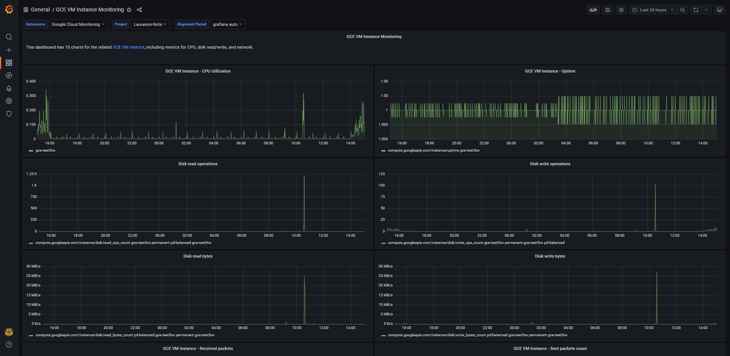The height and width of the screenshot is (356, 730).
Task: Toggle the write_ops_count legend series
Action: (x=476, y=243)
